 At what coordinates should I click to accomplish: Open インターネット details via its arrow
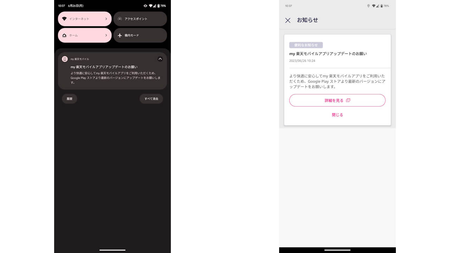(106, 19)
